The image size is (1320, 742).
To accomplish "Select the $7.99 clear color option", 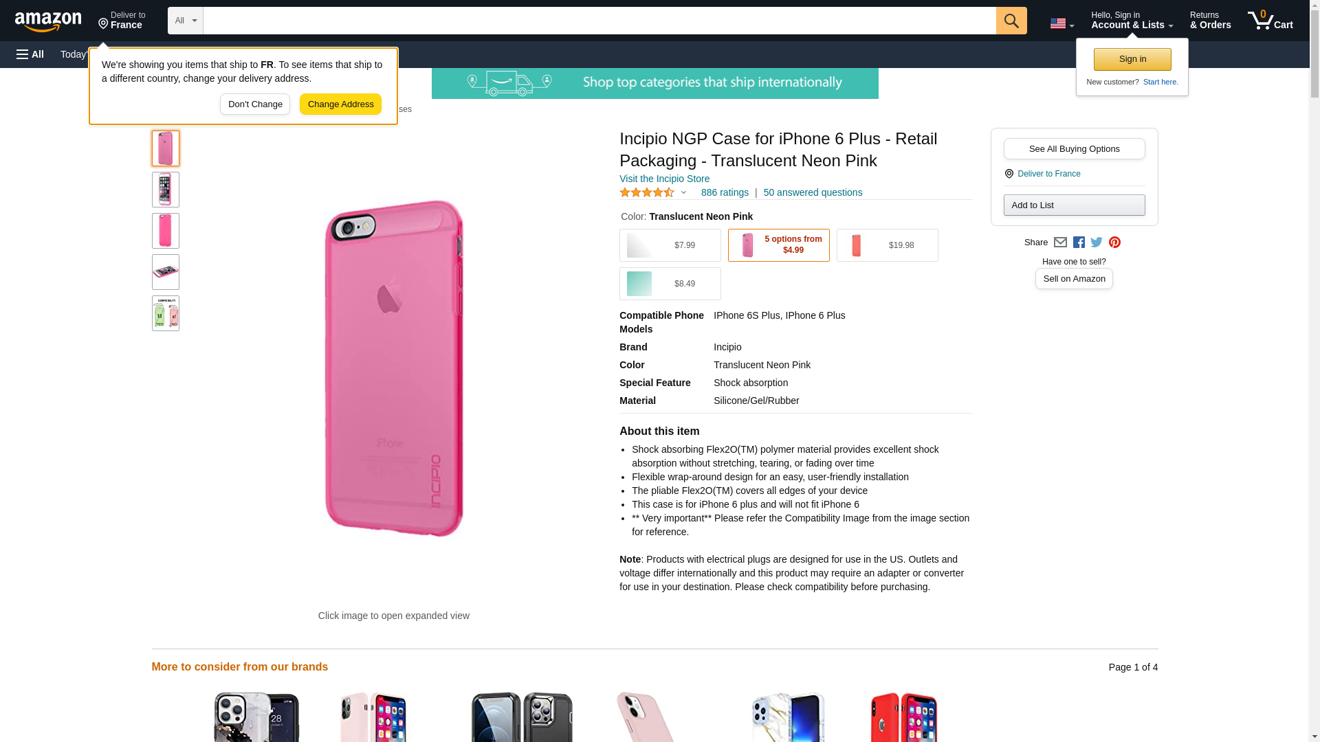I will (670, 245).
